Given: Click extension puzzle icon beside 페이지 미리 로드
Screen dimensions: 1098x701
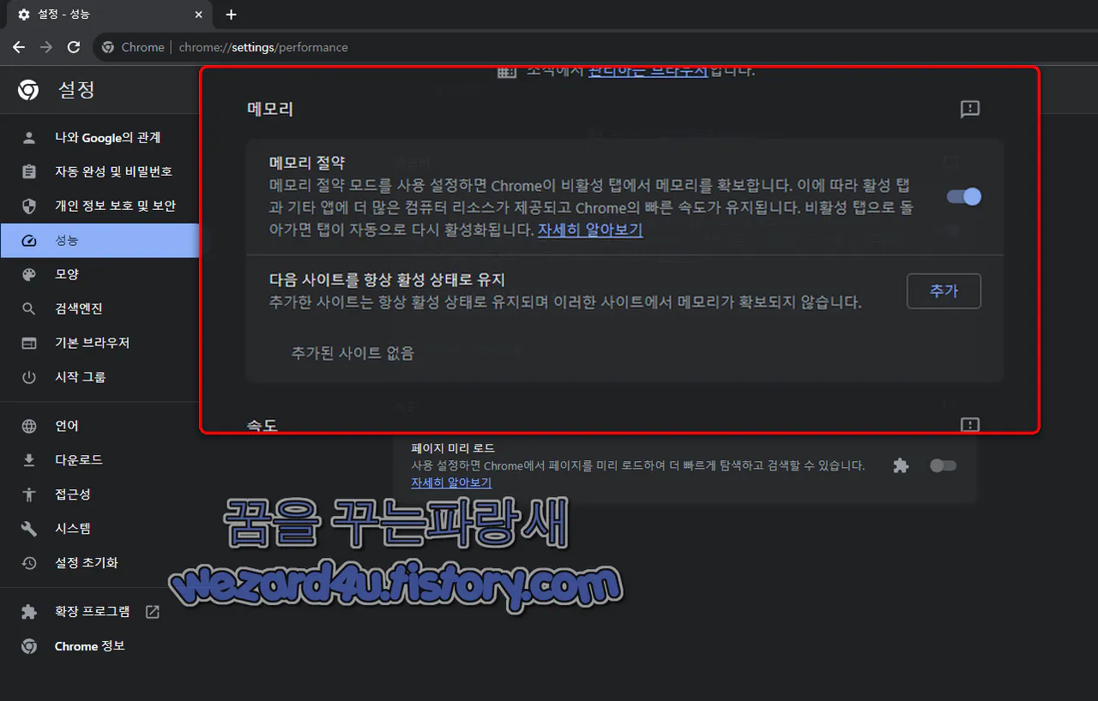Looking at the screenshot, I should click(x=901, y=466).
